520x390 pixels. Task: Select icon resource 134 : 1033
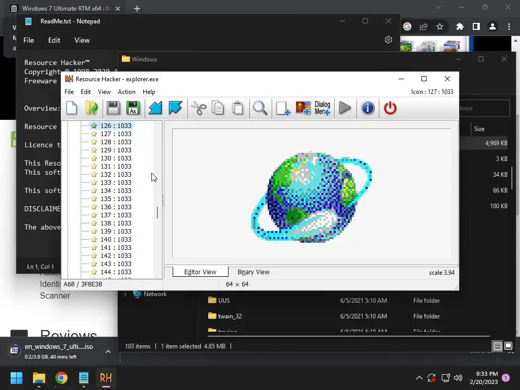[x=112, y=191]
